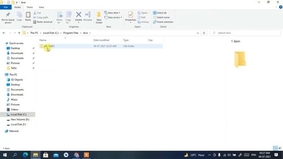Create a New folder from ribbon
Viewport: 283px width, 159px height.
point(99,18)
